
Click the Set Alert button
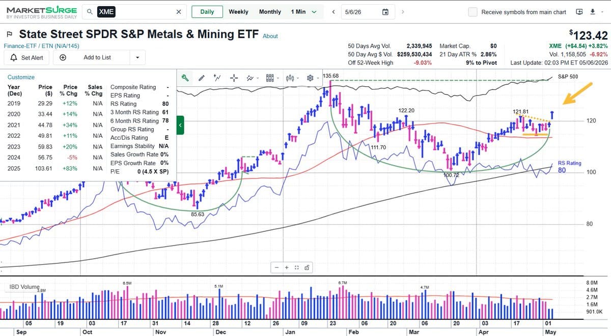point(27,57)
